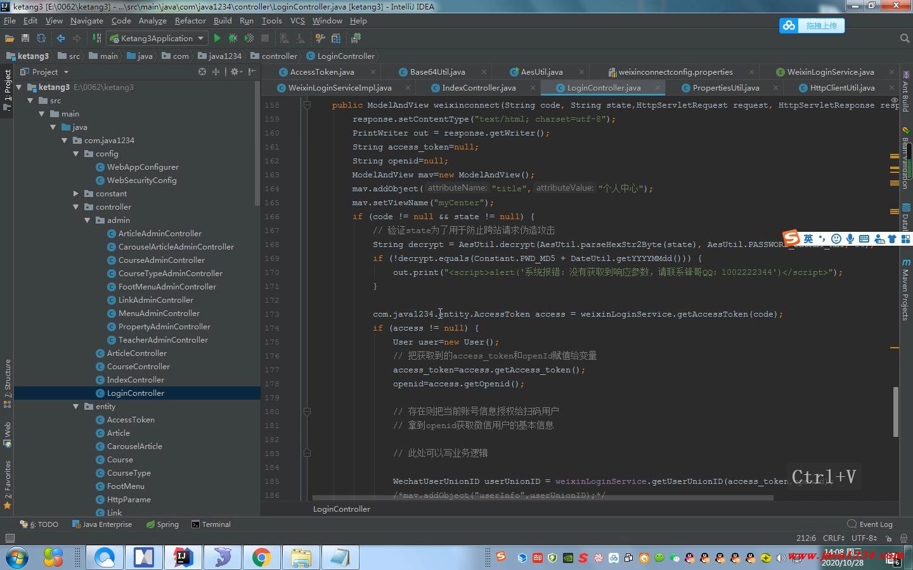Image resolution: width=913 pixels, height=570 pixels.
Task: Switch to the IndexController.java tab
Action: pos(479,88)
